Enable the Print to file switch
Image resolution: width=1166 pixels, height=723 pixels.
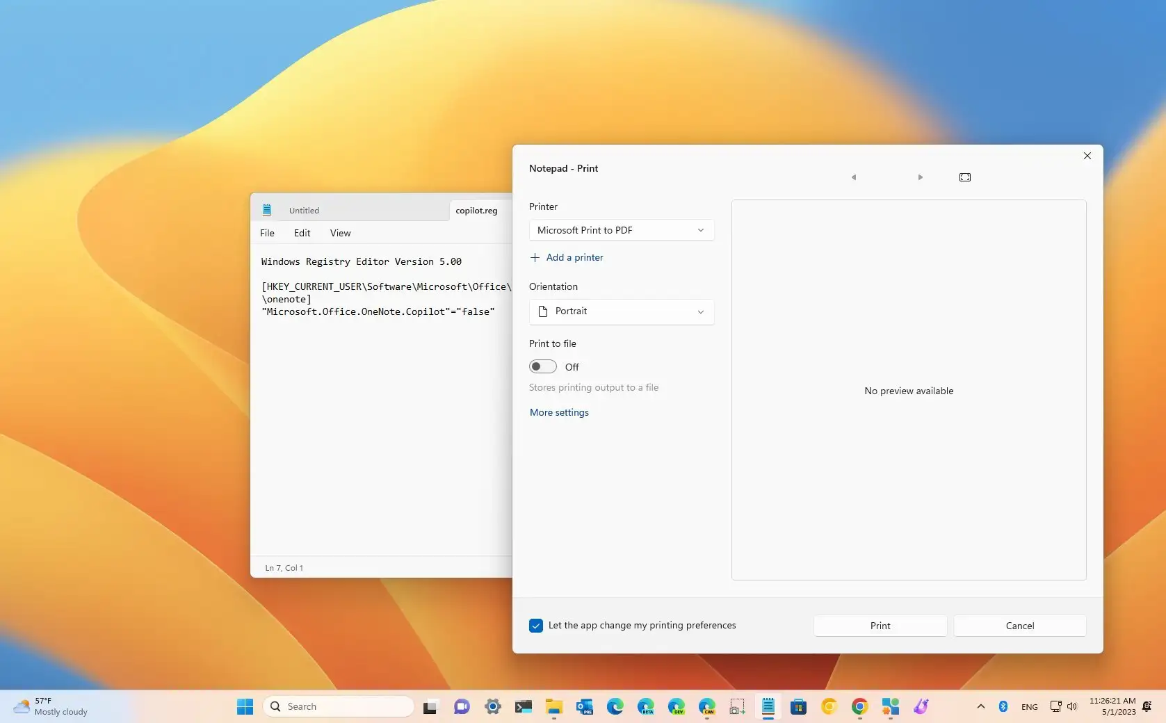(x=543, y=366)
